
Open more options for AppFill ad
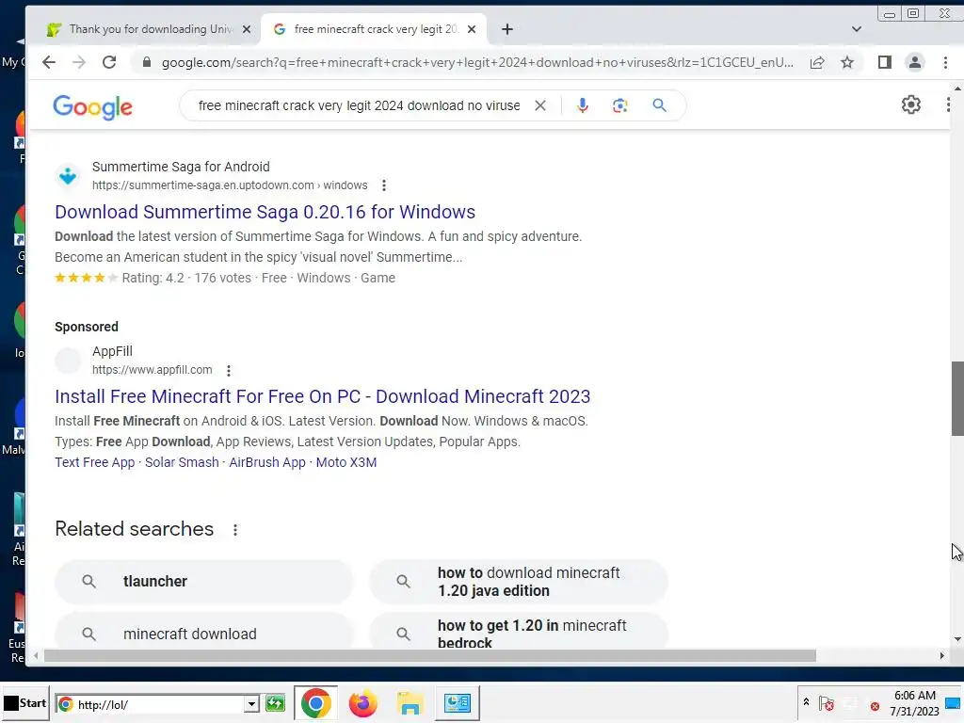click(x=229, y=370)
